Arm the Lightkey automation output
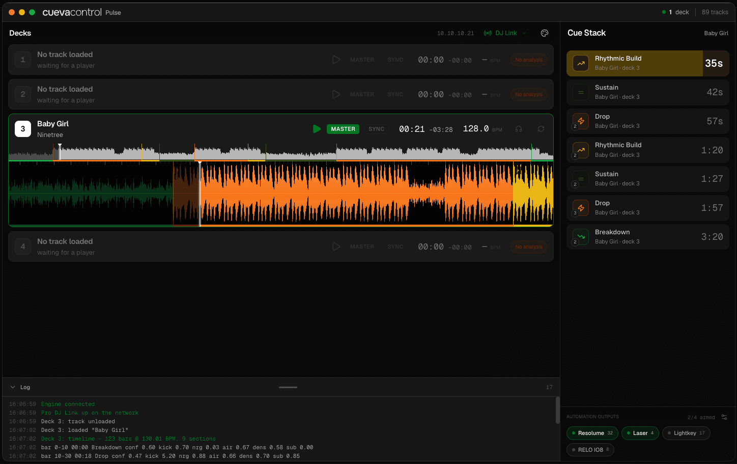The image size is (737, 464). coord(686,433)
